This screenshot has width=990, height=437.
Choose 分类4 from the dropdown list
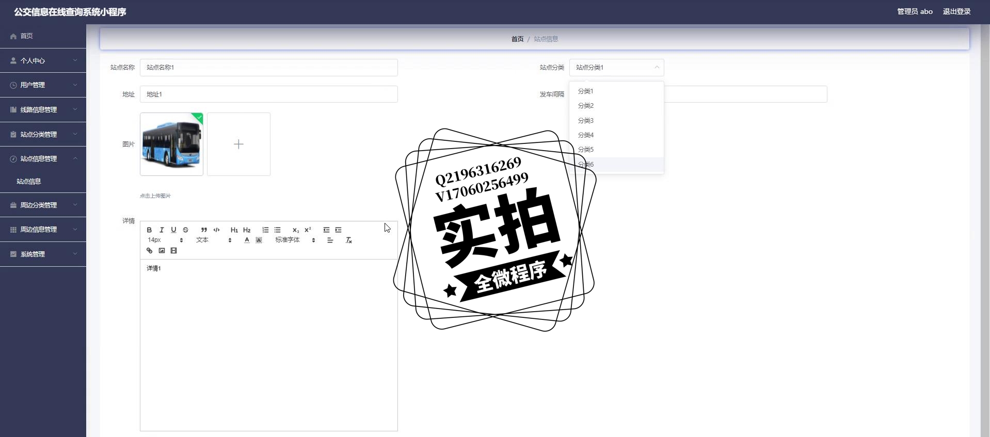[x=616, y=135]
